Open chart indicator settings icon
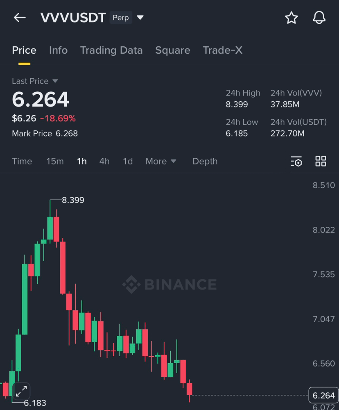This screenshot has width=339, height=410. tap(296, 161)
